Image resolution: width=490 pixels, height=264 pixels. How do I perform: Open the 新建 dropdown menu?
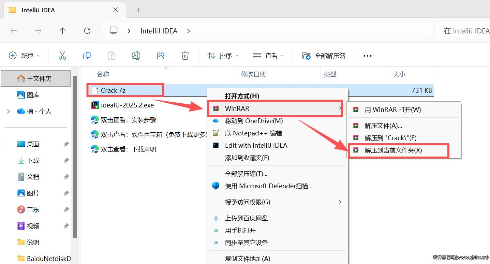tap(24, 56)
